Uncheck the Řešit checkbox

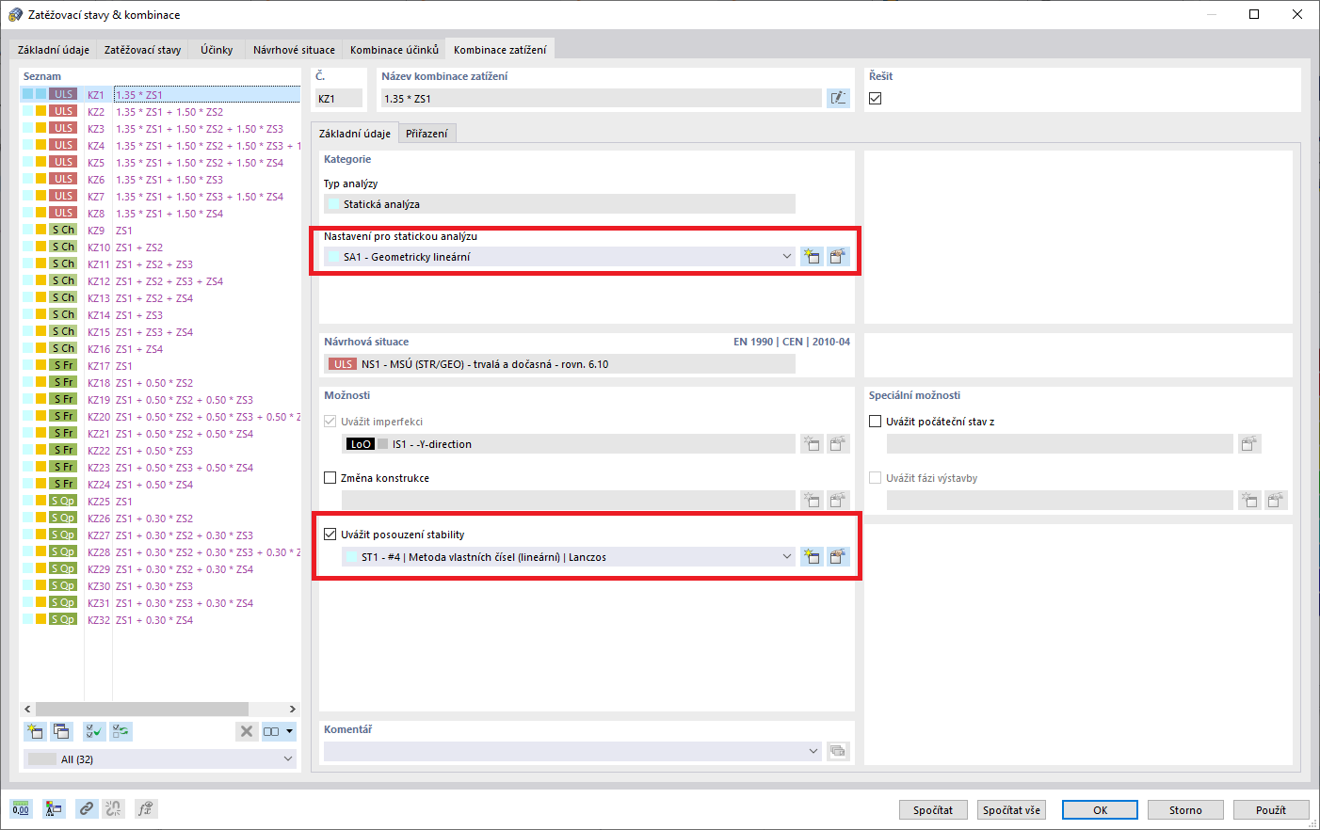point(875,98)
